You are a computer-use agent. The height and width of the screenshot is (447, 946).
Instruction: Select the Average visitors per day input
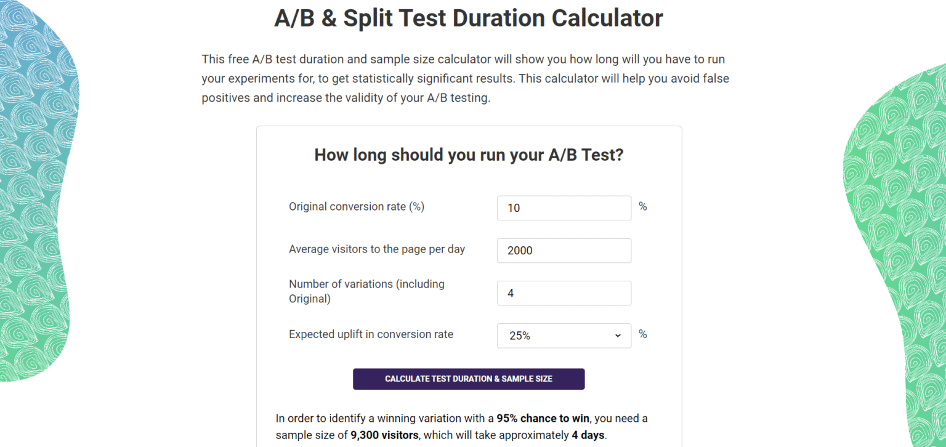[x=564, y=251]
